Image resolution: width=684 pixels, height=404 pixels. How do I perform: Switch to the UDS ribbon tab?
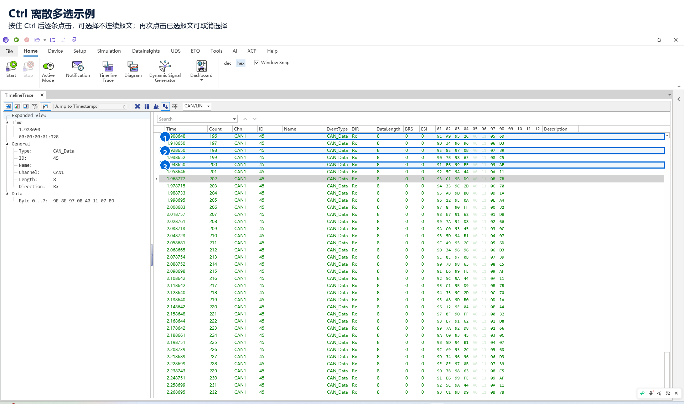[x=176, y=51]
